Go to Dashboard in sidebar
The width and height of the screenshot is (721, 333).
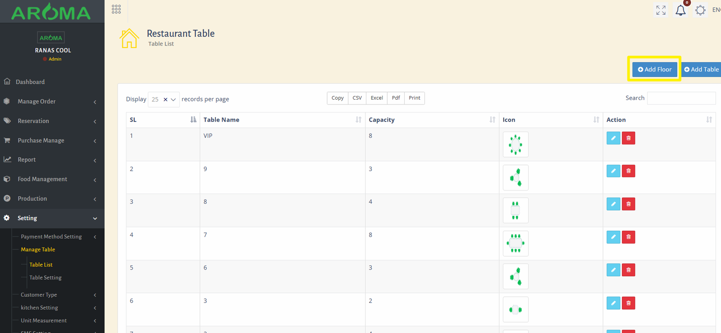point(30,82)
